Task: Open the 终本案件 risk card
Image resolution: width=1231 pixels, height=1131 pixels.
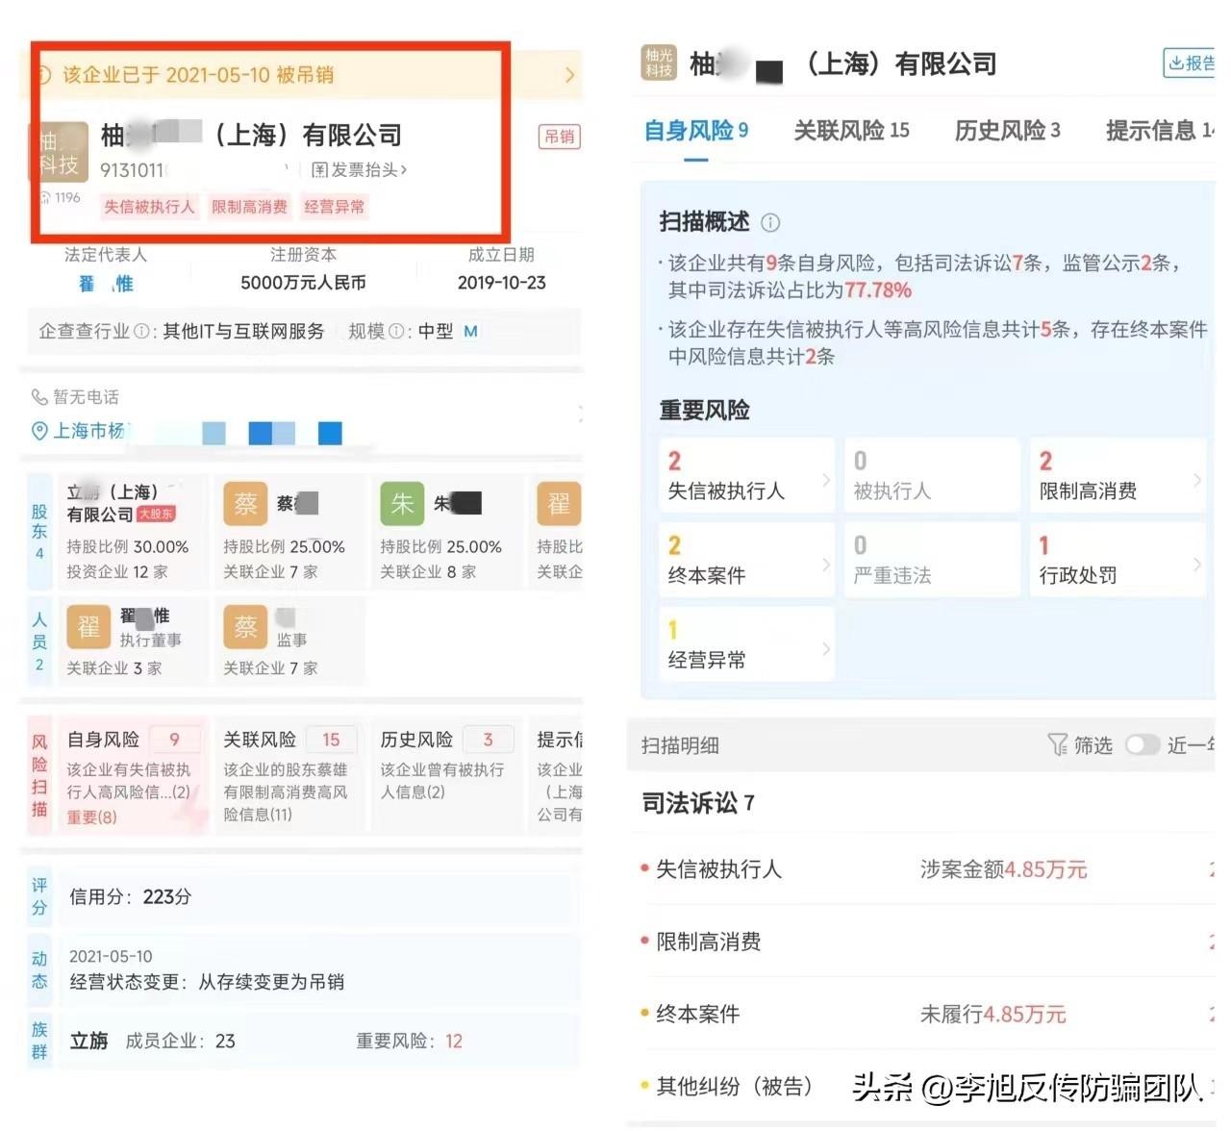Action: pos(746,560)
